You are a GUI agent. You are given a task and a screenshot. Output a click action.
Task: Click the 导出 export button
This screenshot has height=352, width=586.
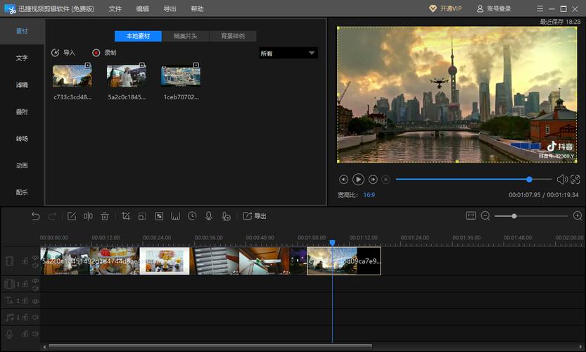(255, 216)
